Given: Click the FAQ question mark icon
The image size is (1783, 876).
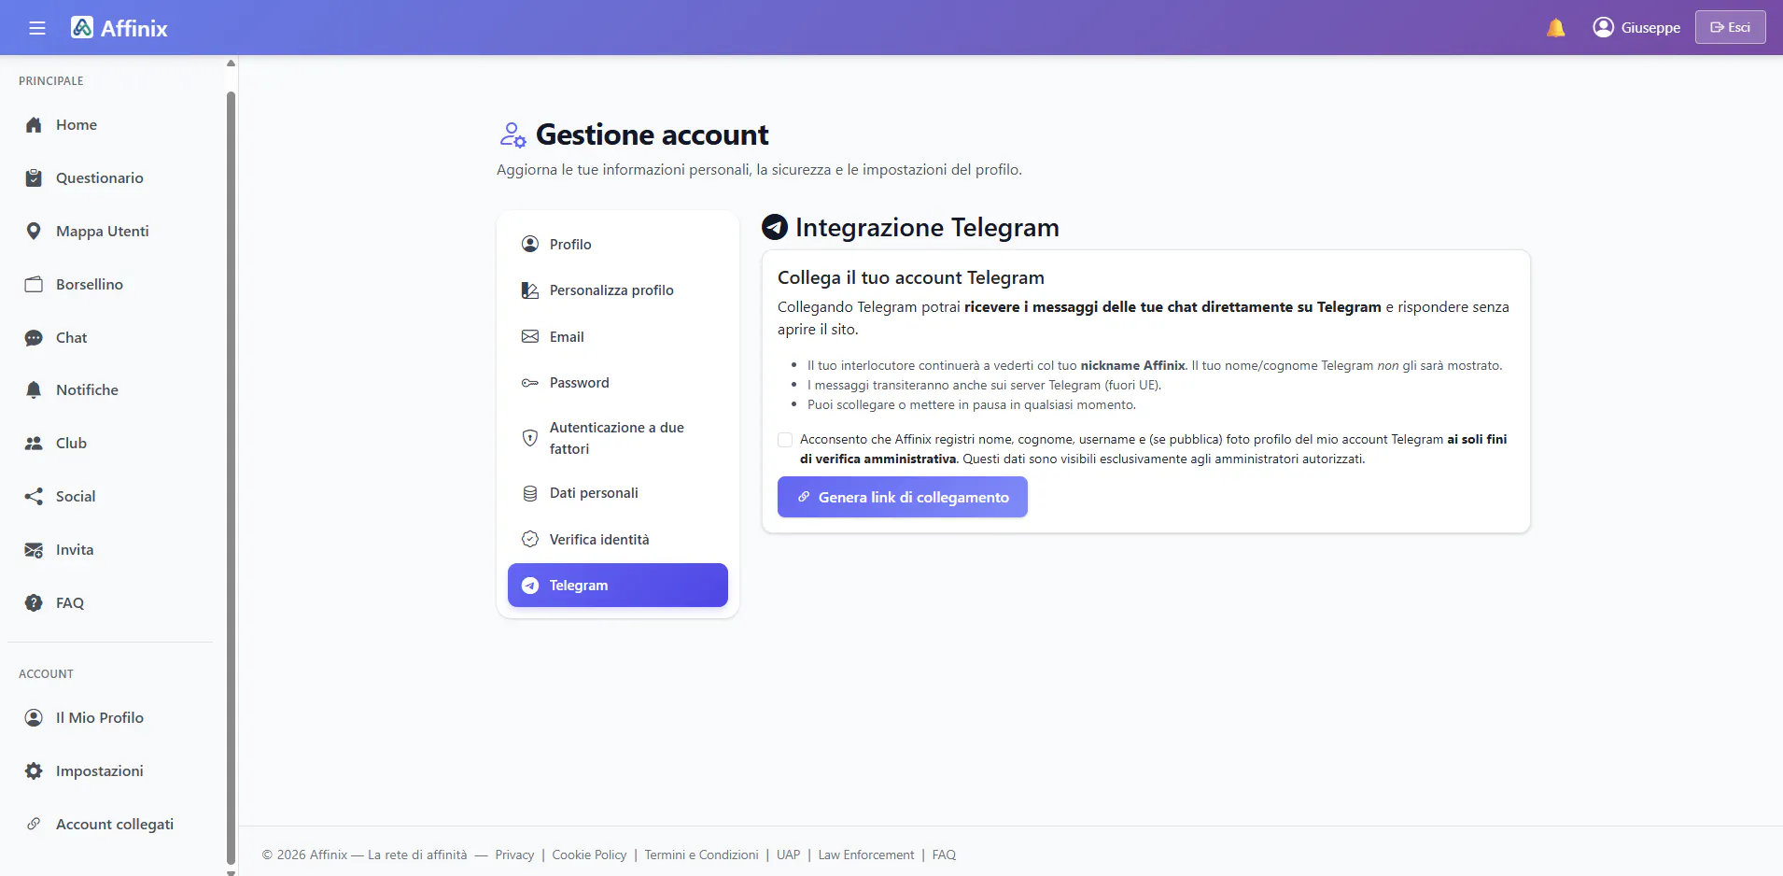Looking at the screenshot, I should coord(34,603).
